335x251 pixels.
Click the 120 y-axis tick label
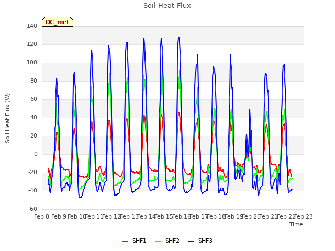pos(32,44)
